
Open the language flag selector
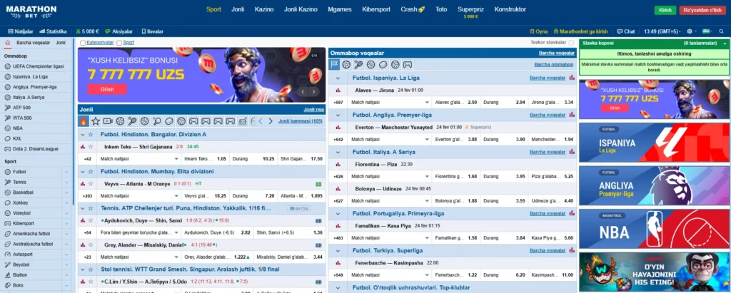coord(707,31)
